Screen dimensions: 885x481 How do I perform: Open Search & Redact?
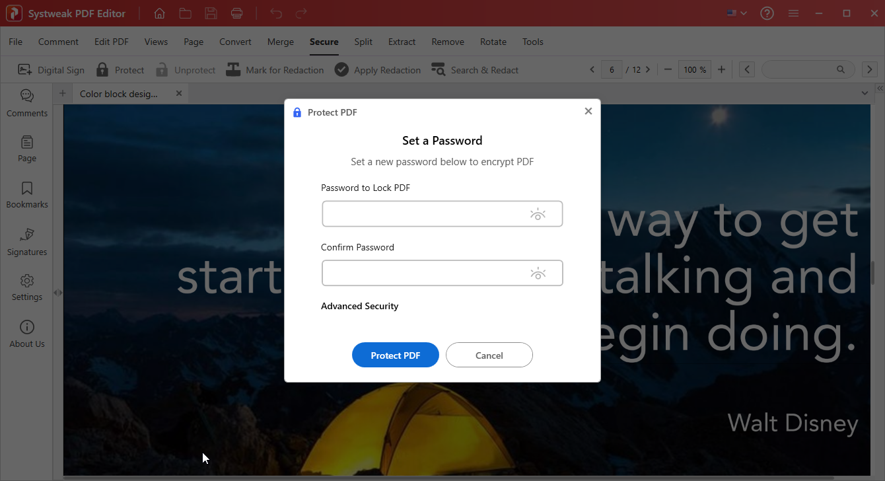tap(475, 69)
